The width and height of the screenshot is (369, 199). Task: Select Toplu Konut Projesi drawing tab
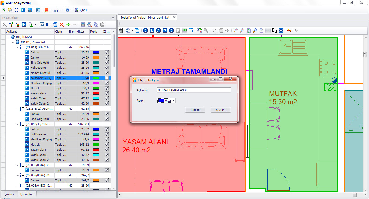(145, 18)
